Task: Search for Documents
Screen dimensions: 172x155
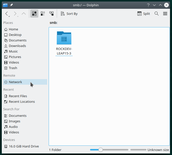Action: point(25,116)
